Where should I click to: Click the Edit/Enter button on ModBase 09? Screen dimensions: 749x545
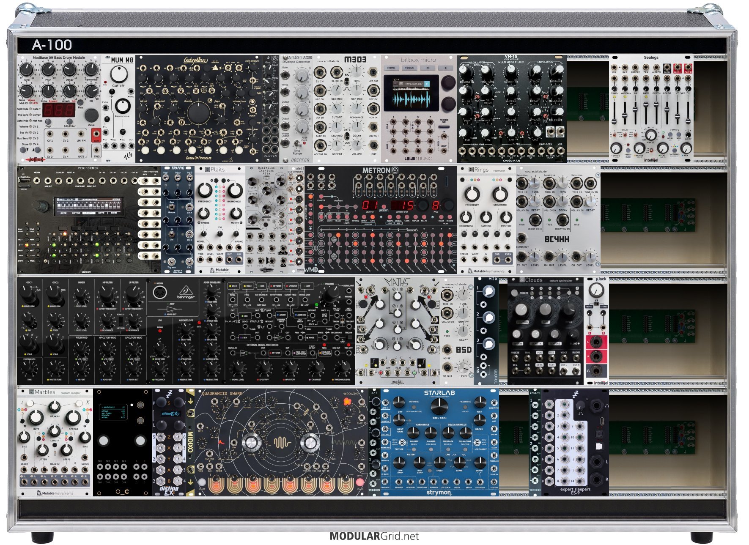coord(70,122)
